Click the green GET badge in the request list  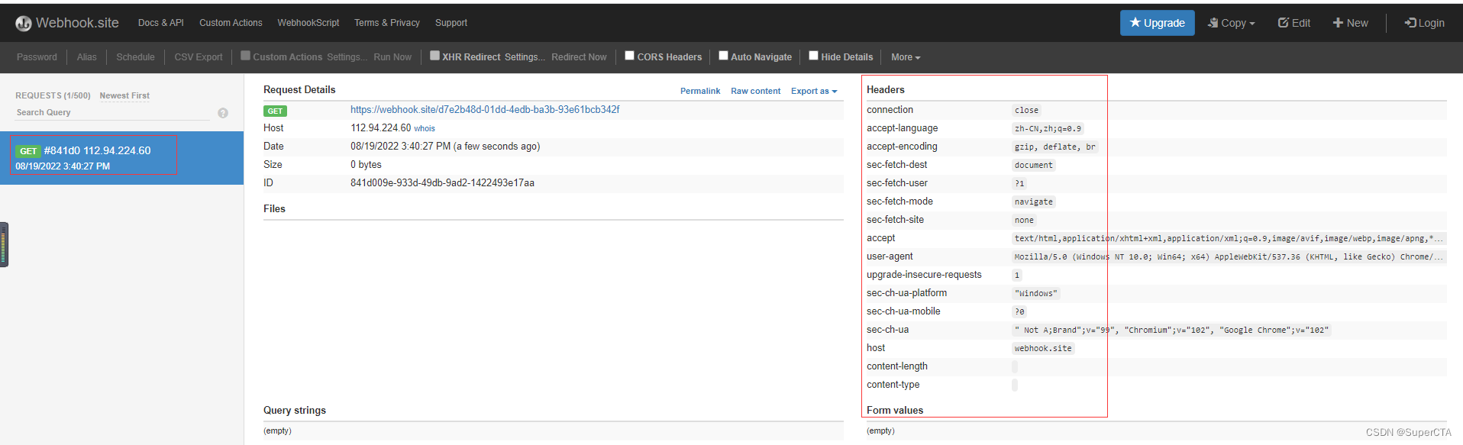28,151
